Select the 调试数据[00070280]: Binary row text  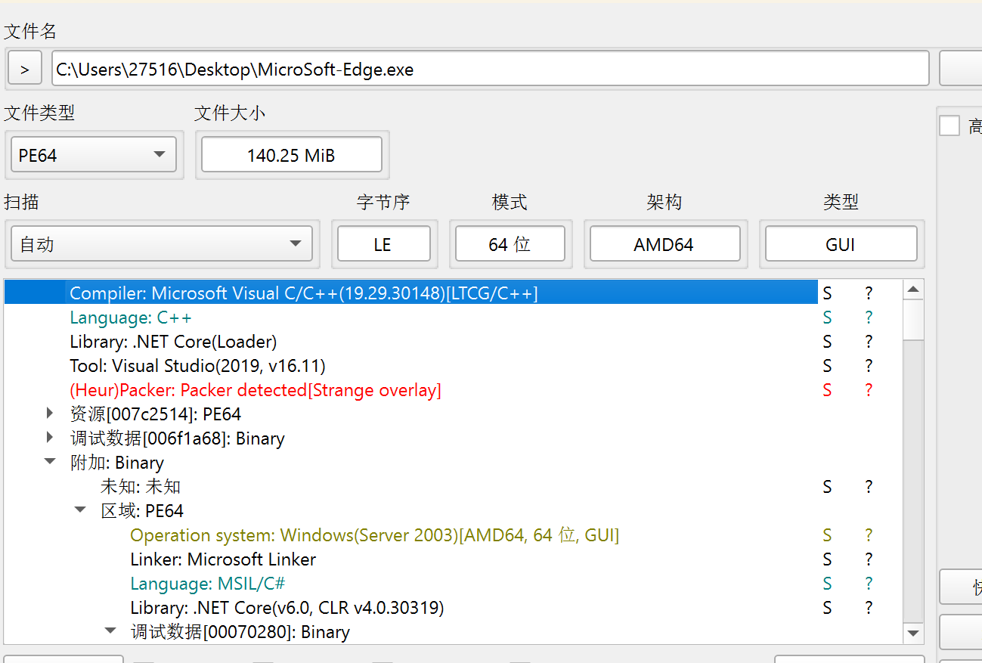point(240,632)
